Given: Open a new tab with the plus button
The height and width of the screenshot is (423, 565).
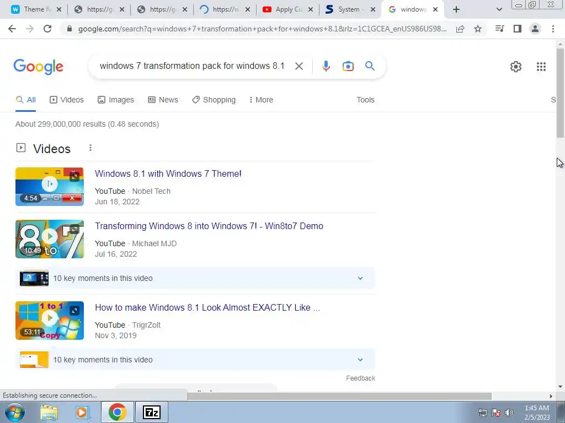Looking at the screenshot, I should (456, 9).
